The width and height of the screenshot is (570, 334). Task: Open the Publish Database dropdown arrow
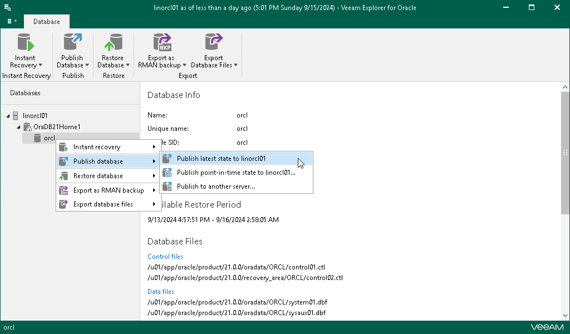(x=87, y=65)
